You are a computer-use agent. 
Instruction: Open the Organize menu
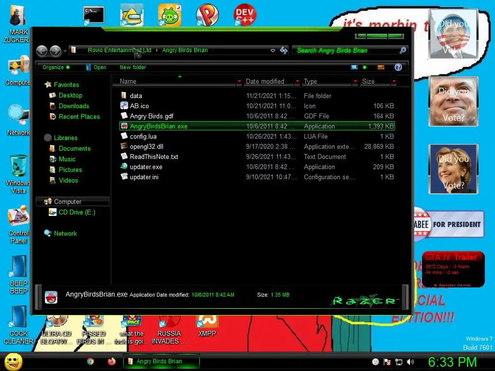(56, 67)
